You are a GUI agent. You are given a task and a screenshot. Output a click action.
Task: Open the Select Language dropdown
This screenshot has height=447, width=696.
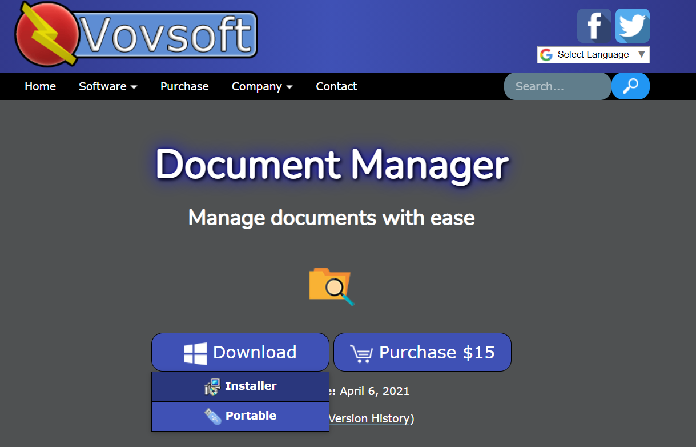pyautogui.click(x=593, y=55)
